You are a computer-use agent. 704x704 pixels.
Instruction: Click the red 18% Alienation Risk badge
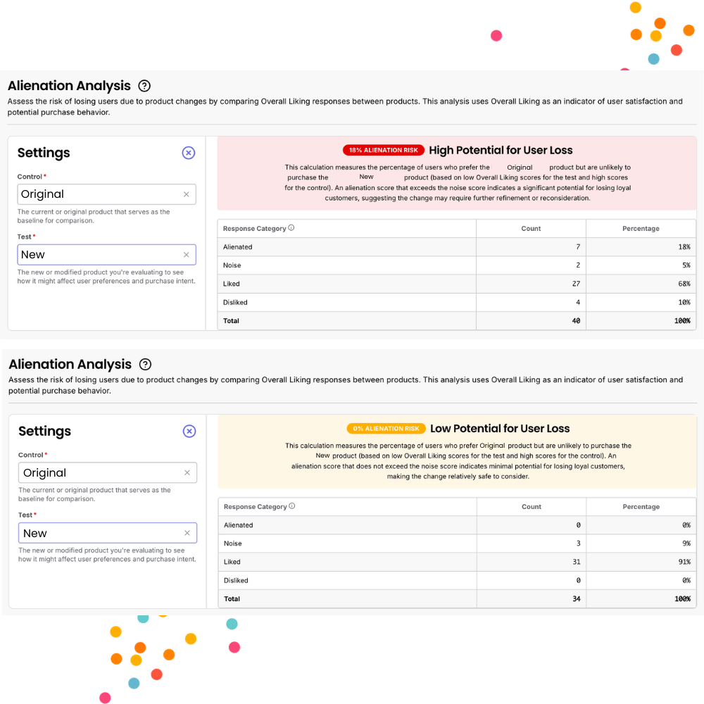[383, 150]
